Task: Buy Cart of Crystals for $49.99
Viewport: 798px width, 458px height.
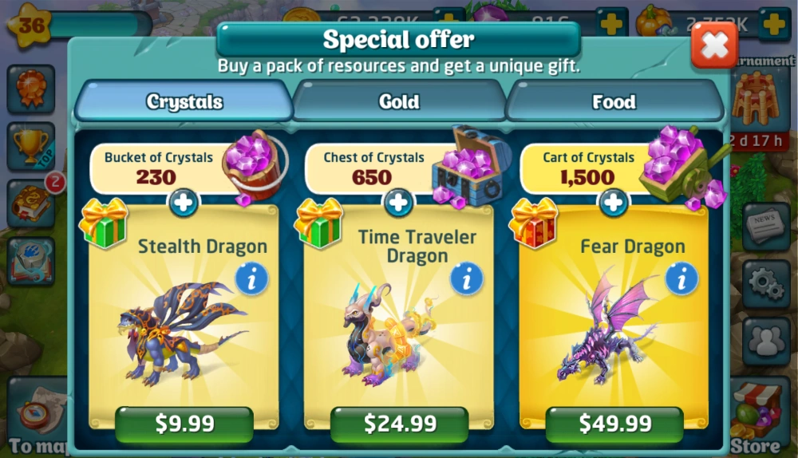Action: tap(614, 424)
